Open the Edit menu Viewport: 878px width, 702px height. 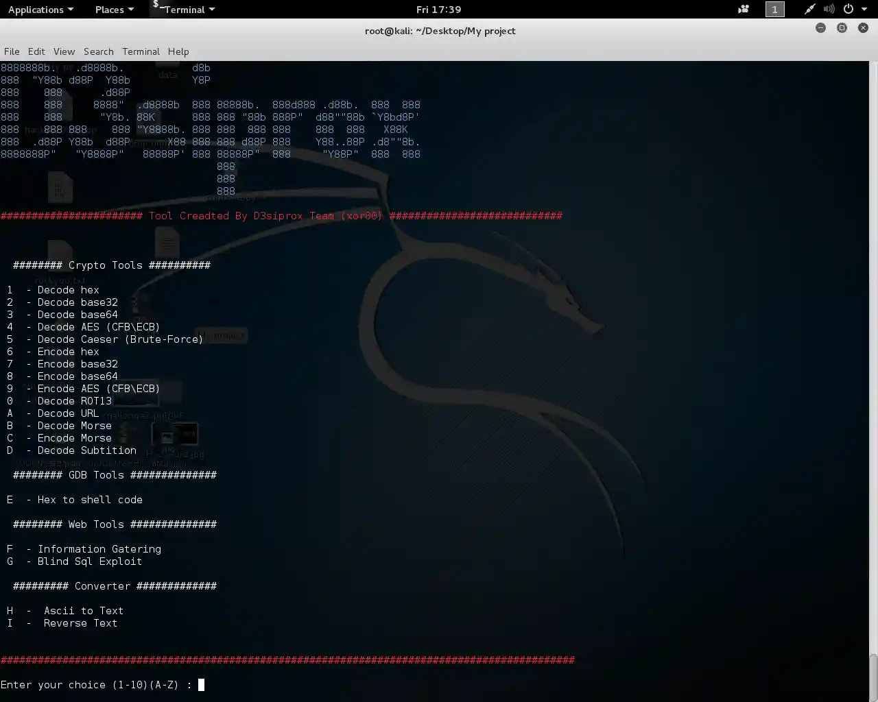point(36,51)
